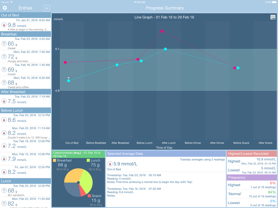Viewport: 278px width, 208px height.
Task: Tap the fork icon beside the 69 g entry
Action: pyautogui.click(x=4, y=70)
